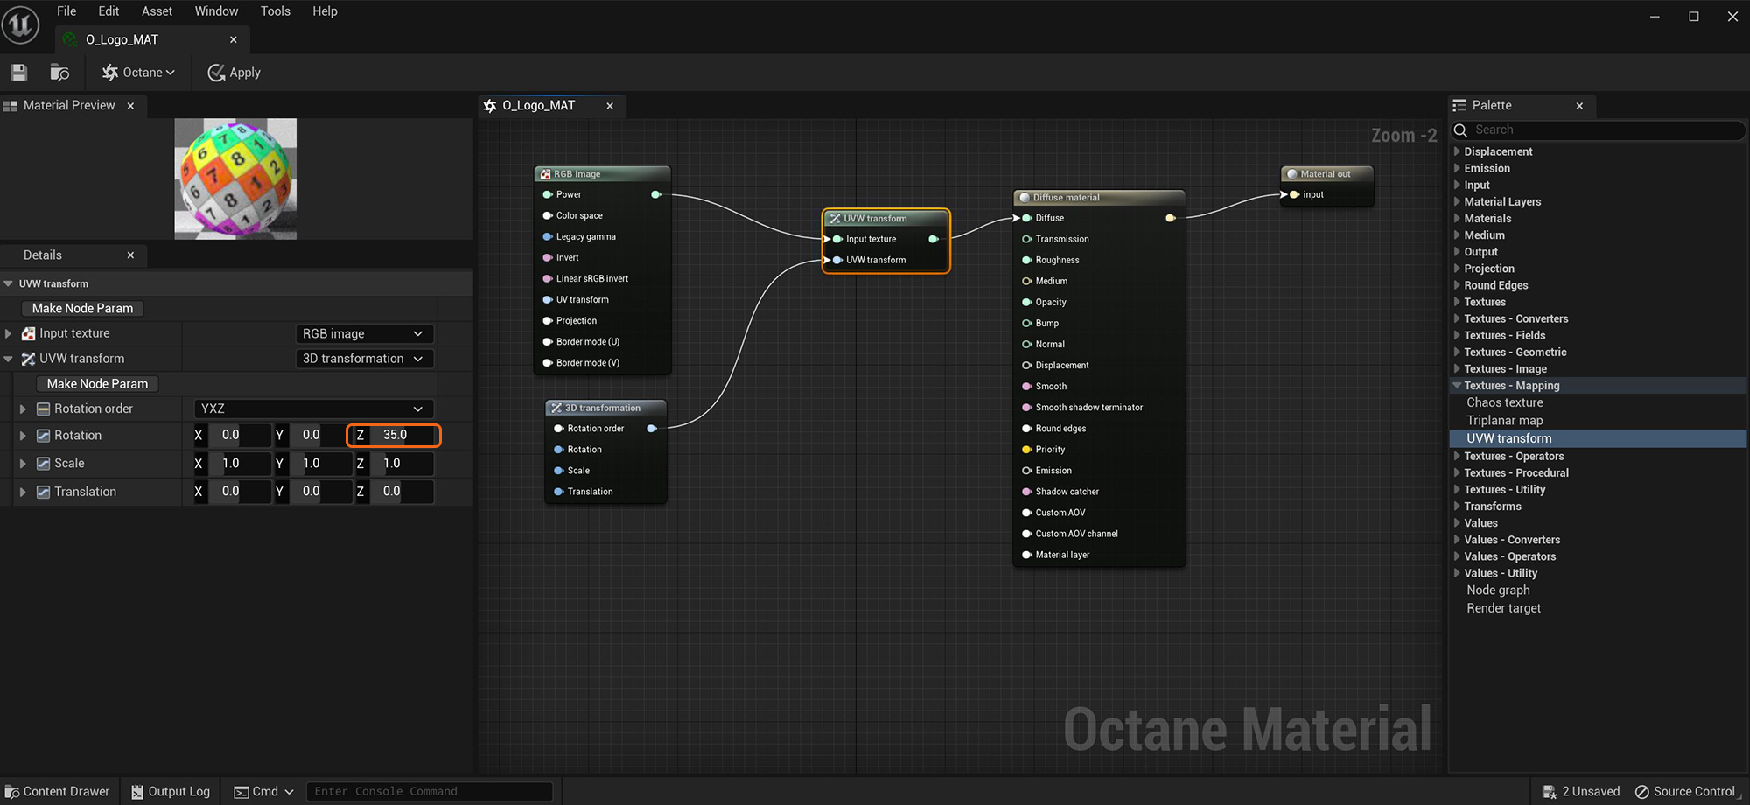The image size is (1750, 805).
Task: Click the Priority pin on Diffuse material
Action: tap(1027, 450)
